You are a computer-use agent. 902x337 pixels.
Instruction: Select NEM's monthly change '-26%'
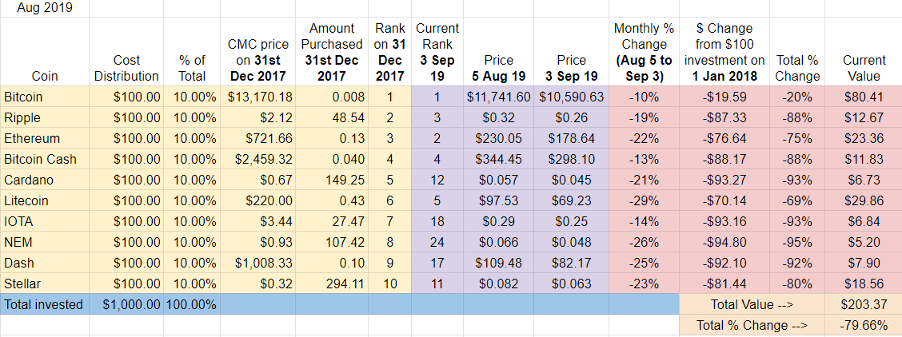click(x=644, y=242)
